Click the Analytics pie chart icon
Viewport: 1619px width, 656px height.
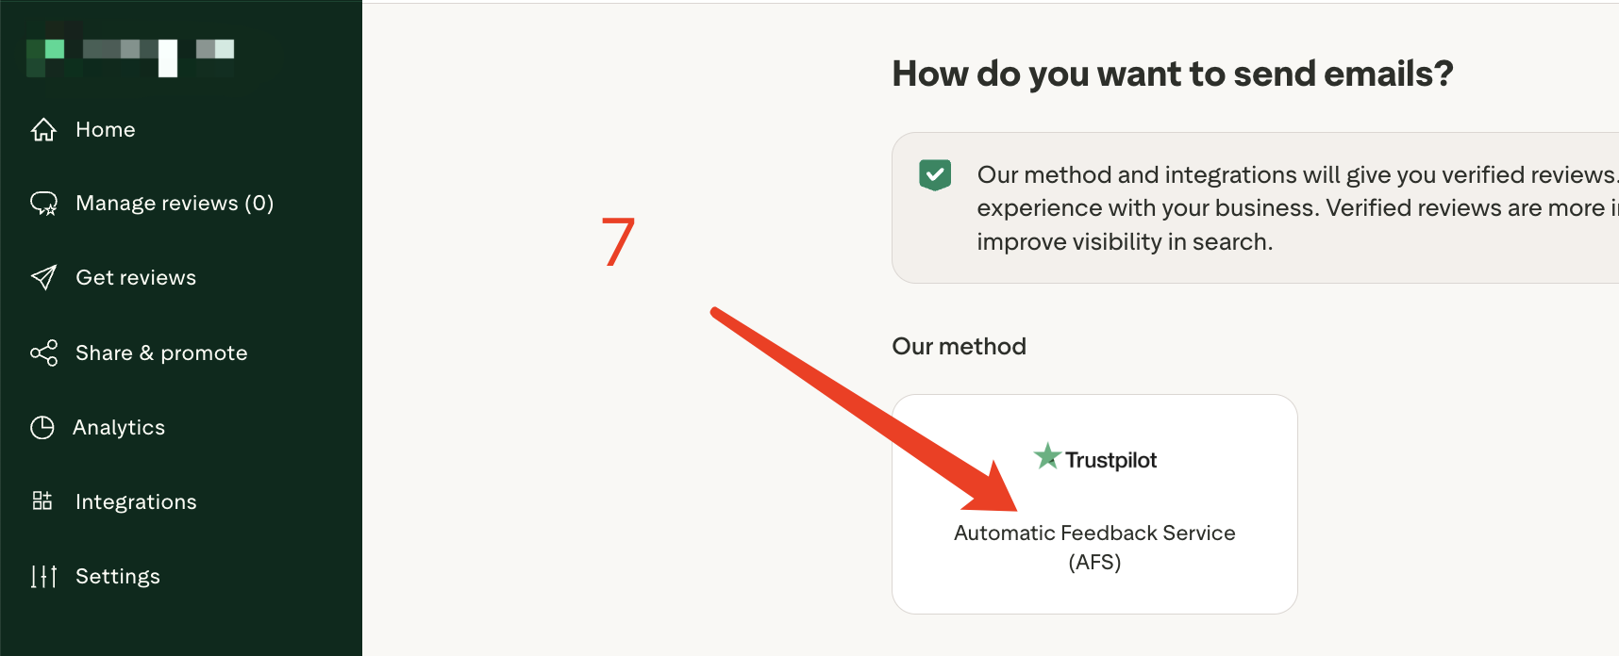42,428
